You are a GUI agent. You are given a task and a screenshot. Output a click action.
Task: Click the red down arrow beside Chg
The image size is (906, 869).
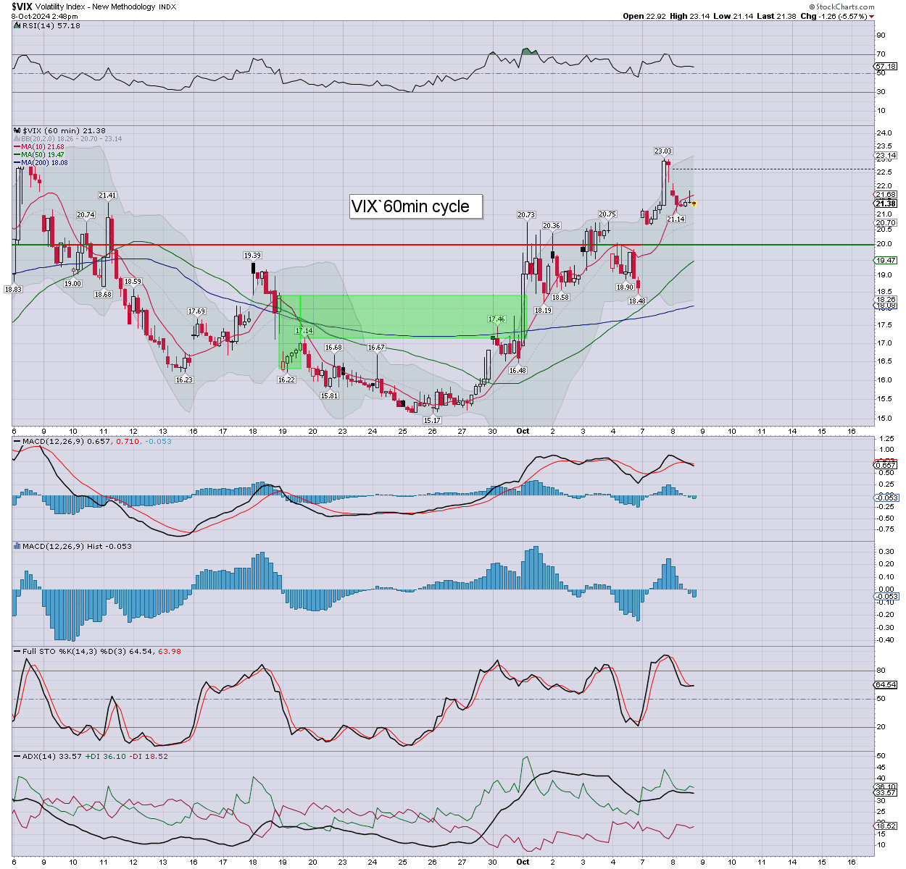pos(872,16)
